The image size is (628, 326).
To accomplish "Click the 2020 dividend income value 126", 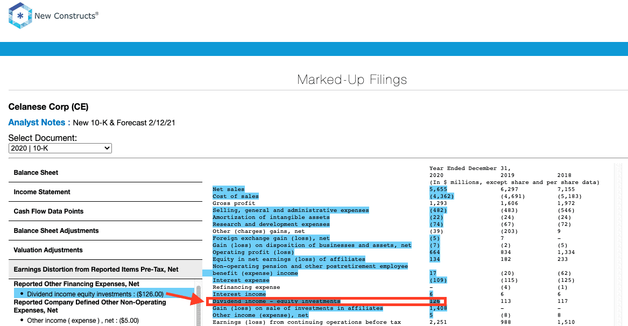I will click(x=435, y=301).
